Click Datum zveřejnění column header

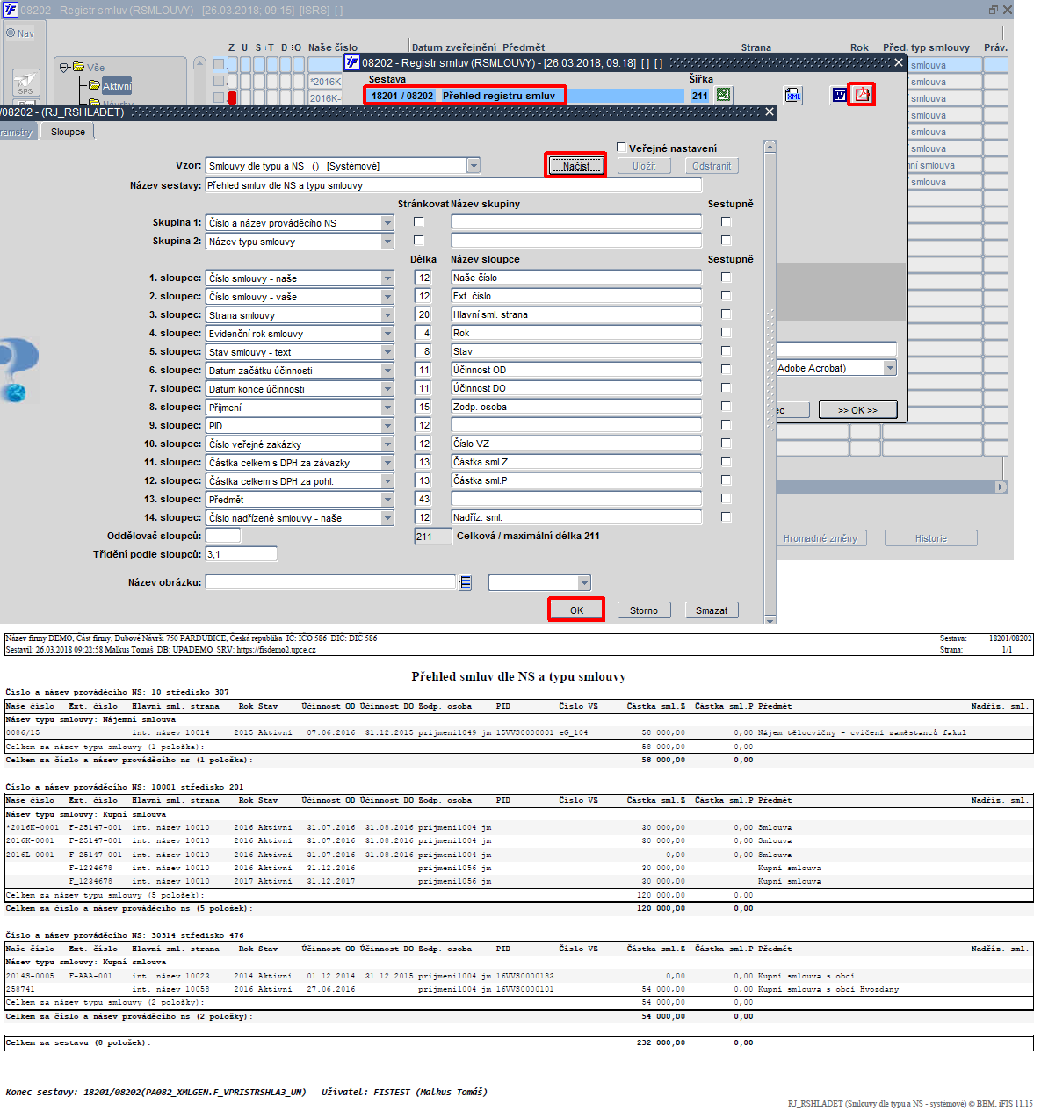tap(454, 47)
